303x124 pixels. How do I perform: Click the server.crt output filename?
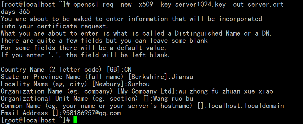coord(266,4)
